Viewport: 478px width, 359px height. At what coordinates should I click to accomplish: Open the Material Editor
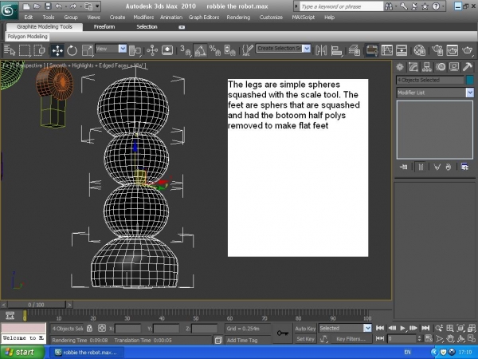pos(420,50)
